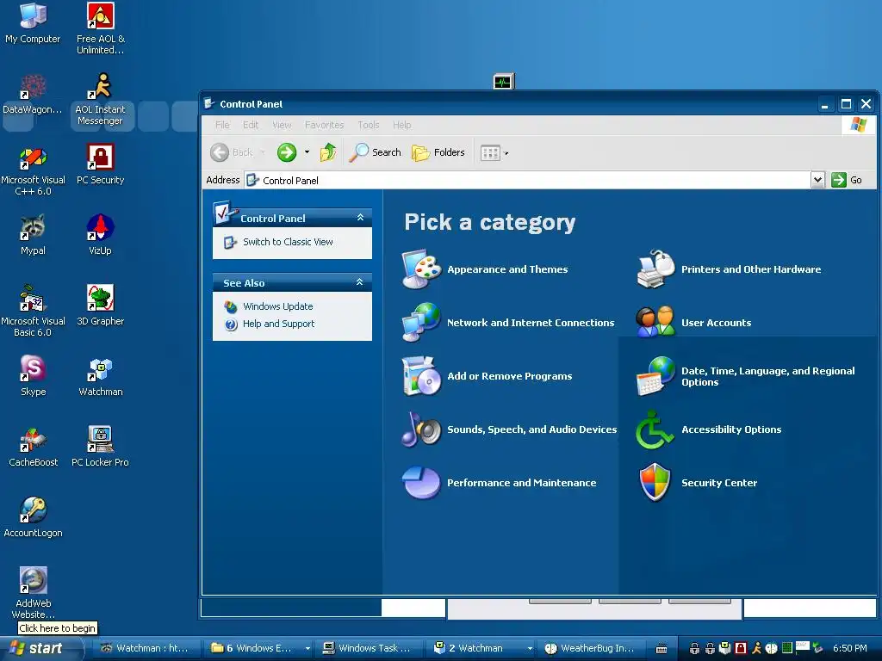Click the green CPU meter tray icon
882x661 pixels.
point(787,648)
